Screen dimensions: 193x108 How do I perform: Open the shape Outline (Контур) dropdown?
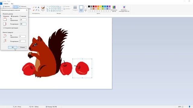67,7
